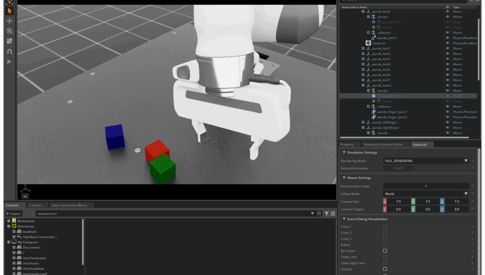Screen dimensions: 485x275
Task: Hide panda_link3 using its eye icon
Action: (447, 59)
